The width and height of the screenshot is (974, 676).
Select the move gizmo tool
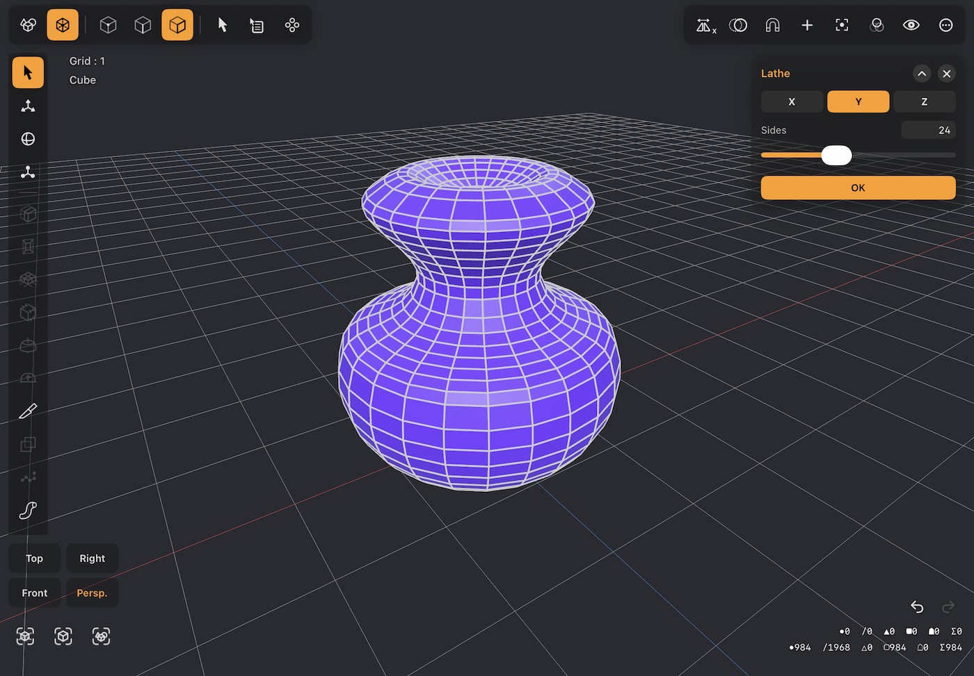point(28,106)
